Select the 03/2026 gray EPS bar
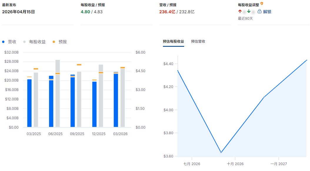The height and width of the screenshot is (171, 310). click(123, 98)
